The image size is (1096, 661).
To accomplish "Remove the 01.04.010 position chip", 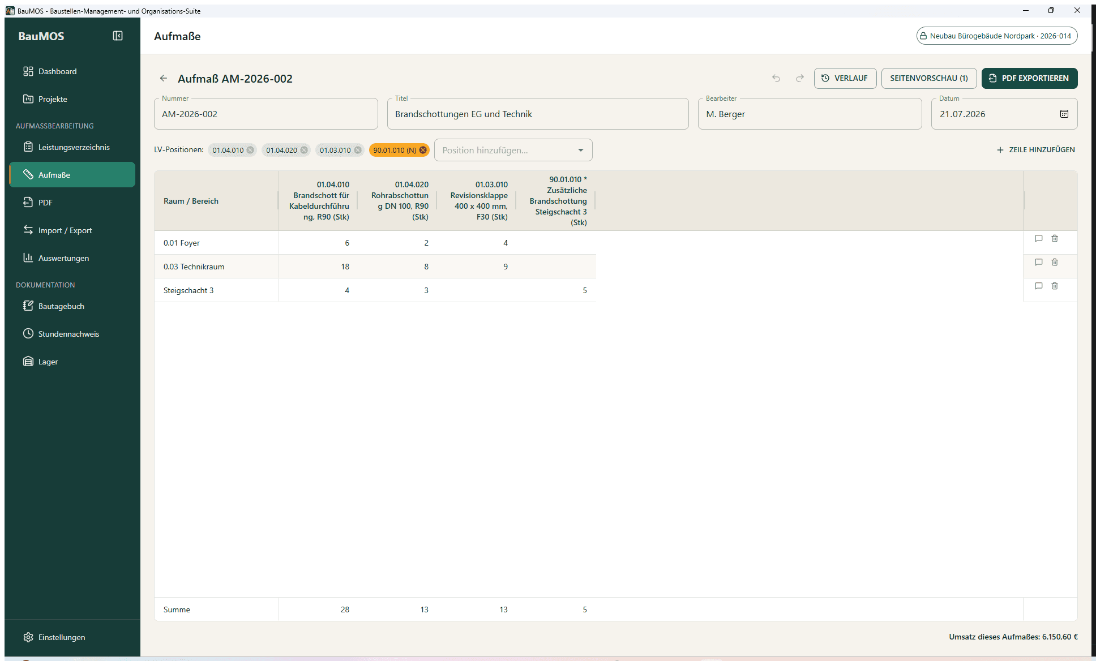I will point(250,150).
